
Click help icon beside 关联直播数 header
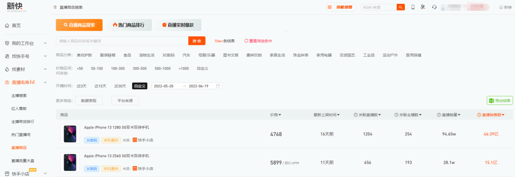(x=355, y=115)
